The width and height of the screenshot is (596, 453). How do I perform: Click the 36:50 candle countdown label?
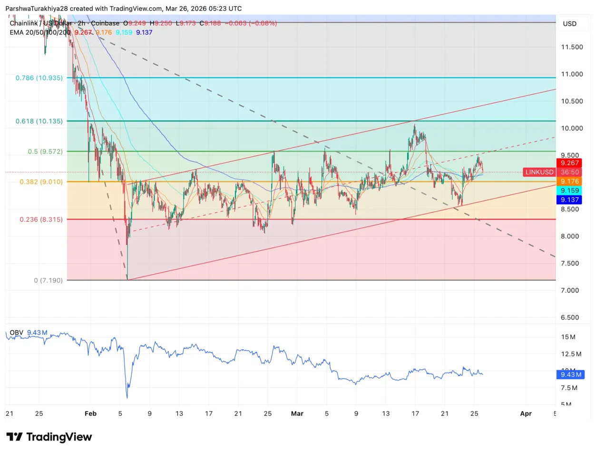[x=569, y=172]
